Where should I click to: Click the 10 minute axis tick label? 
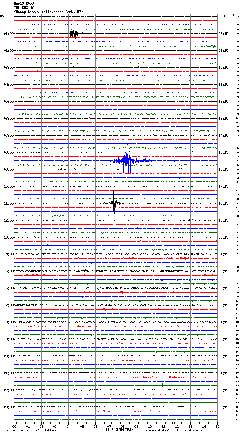150,427
